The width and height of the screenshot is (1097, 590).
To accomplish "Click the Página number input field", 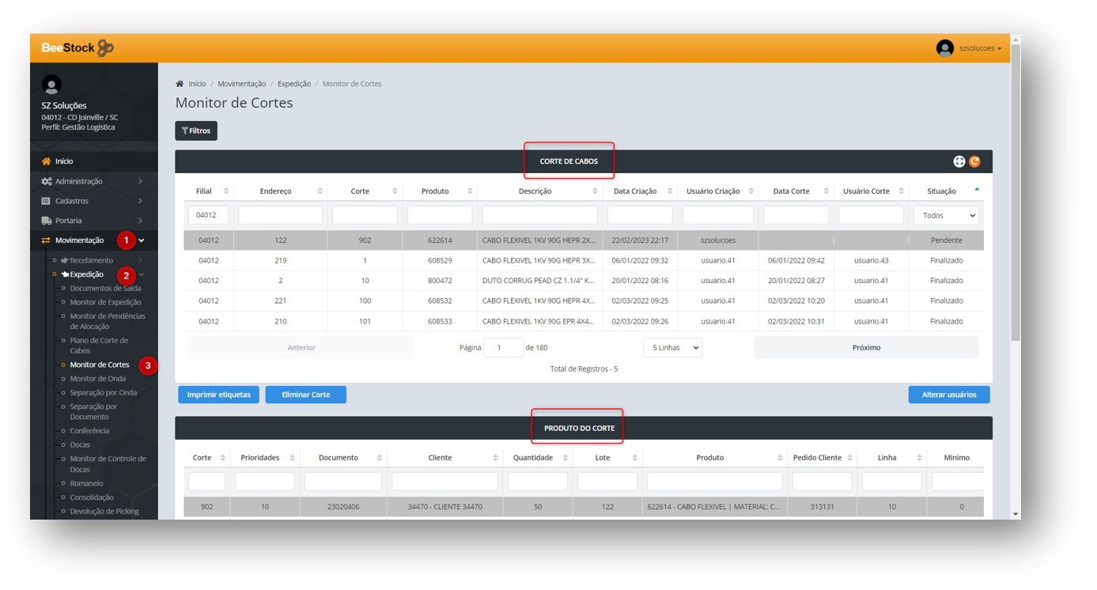I will (x=503, y=348).
